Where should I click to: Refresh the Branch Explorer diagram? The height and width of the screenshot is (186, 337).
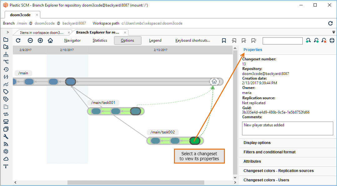pyautogui.click(x=18, y=40)
